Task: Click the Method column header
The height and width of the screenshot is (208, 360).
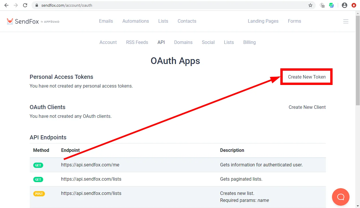Action: point(41,150)
